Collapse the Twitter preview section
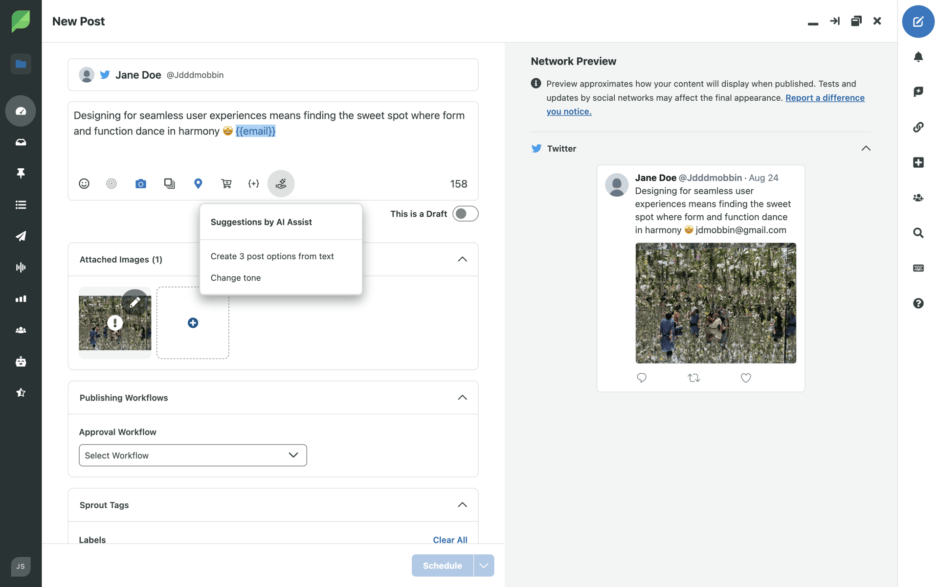The image size is (939, 587). click(x=866, y=148)
